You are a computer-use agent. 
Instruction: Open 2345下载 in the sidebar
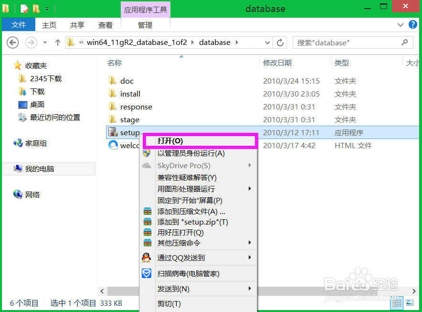(46, 78)
